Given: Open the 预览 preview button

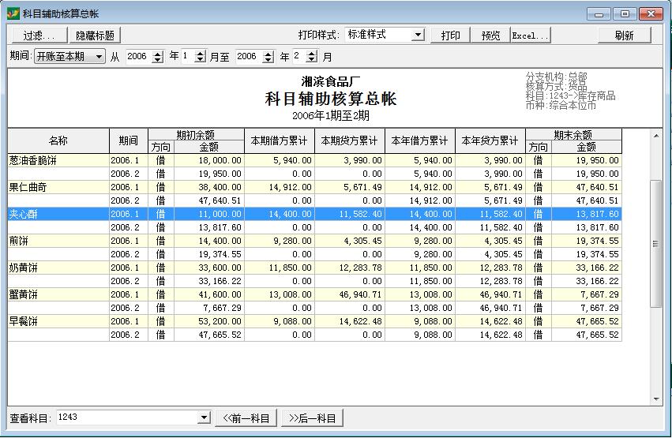Looking at the screenshot, I should click(490, 36).
